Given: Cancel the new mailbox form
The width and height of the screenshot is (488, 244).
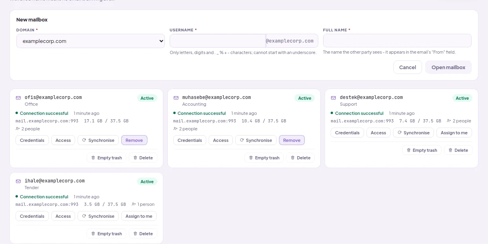Looking at the screenshot, I should pos(407,67).
